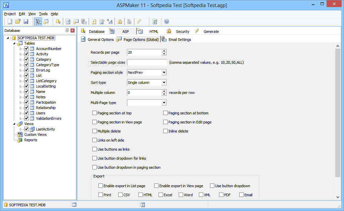
Task: Toggle the database tree view toolbar icon
Action: [x=38, y=21]
